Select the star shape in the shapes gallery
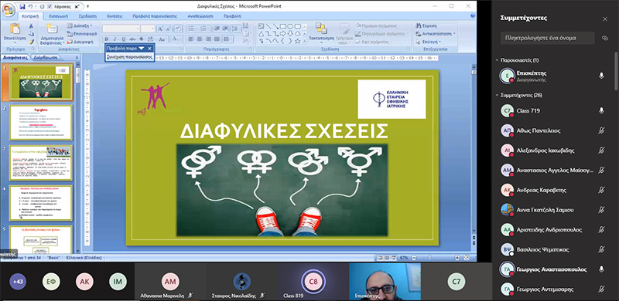 coord(298,41)
